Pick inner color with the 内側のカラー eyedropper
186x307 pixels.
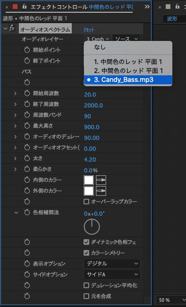(x=101, y=180)
